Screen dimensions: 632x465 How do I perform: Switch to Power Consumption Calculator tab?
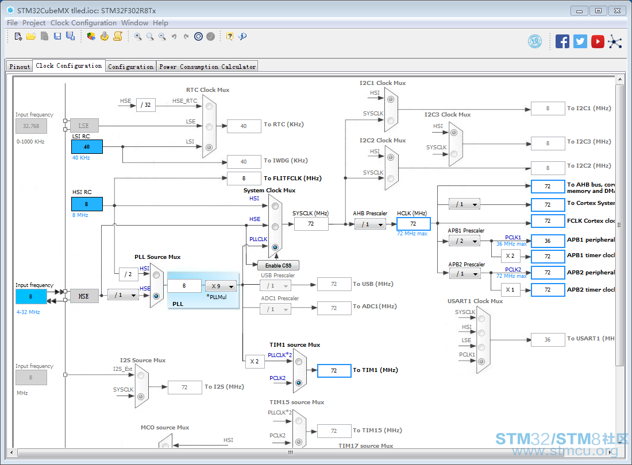207,67
